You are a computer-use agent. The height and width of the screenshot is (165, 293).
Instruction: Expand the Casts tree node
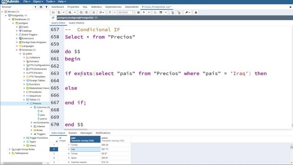pos(17,27)
